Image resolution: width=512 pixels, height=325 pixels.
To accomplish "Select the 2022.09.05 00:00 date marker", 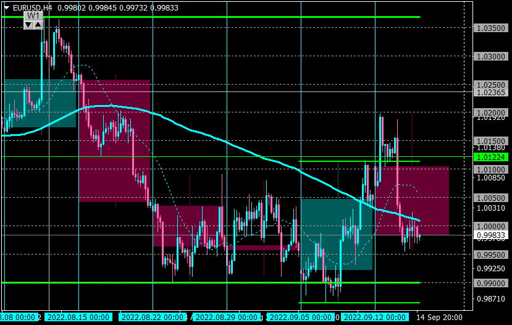I will 301,318.
